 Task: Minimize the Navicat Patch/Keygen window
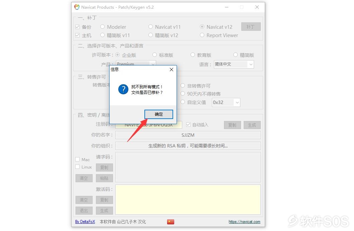pyautogui.click(x=227, y=7)
